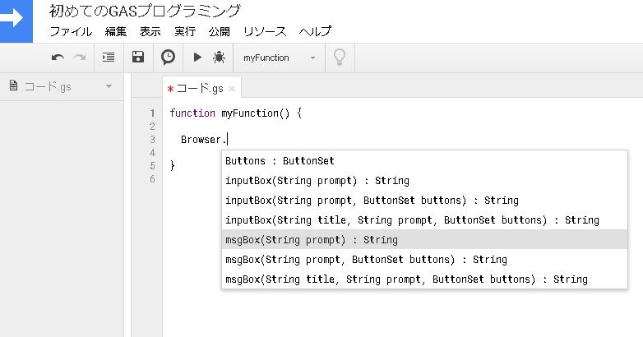Image resolution: width=643 pixels, height=337 pixels.
Task: Click the redo arrow icon
Action: tap(80, 58)
